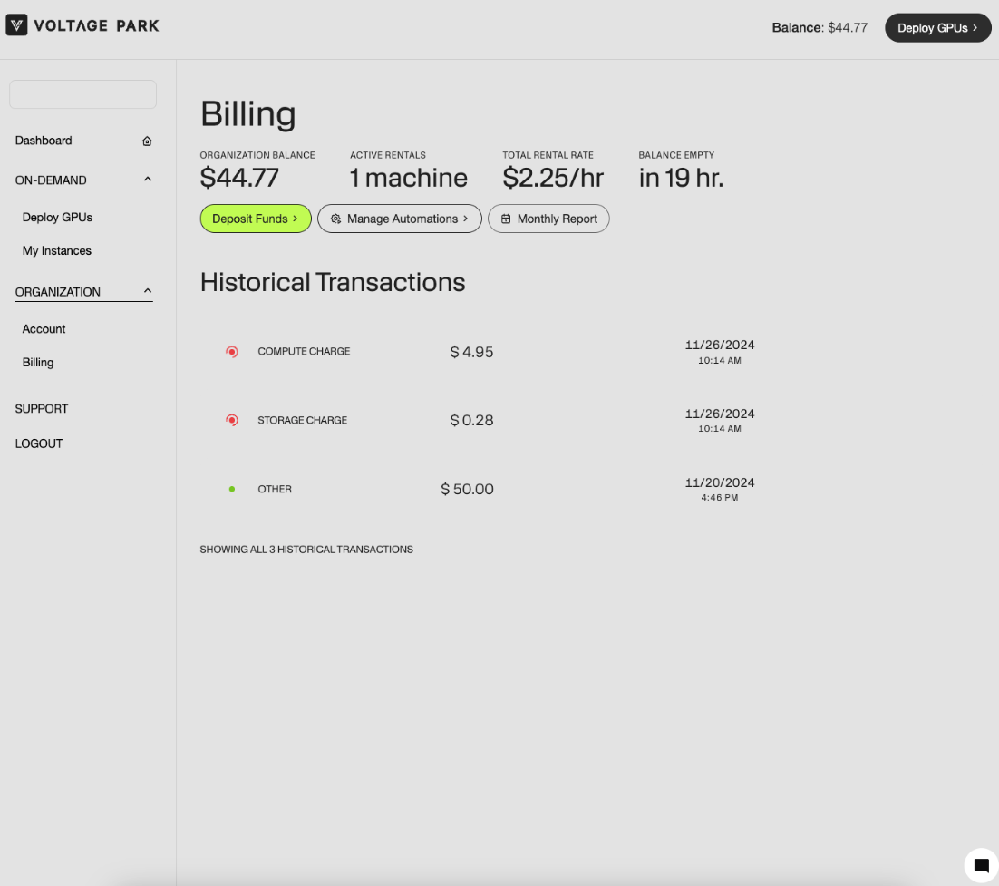Click the Support link
This screenshot has width=999, height=886.
[42, 409]
